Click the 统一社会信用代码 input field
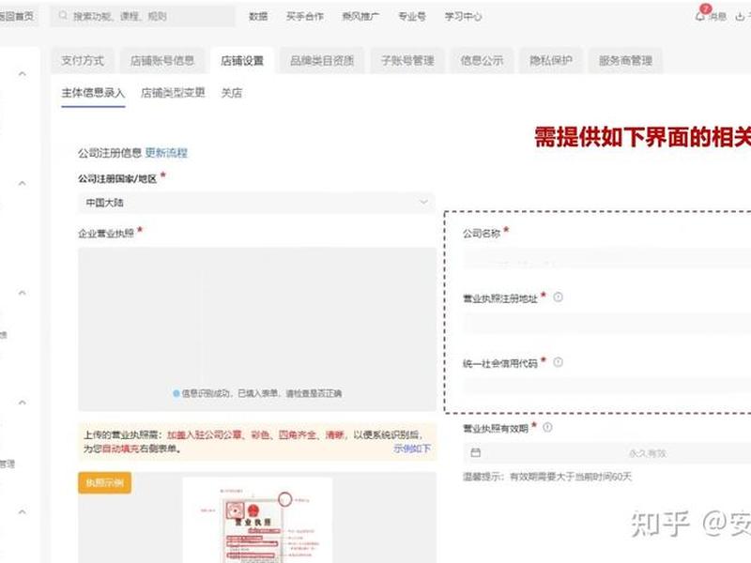Screen dimensions: 751x563 [606, 387]
